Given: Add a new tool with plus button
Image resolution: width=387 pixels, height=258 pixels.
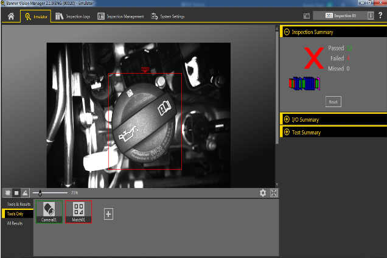Looking at the screenshot, I should tap(108, 214).
